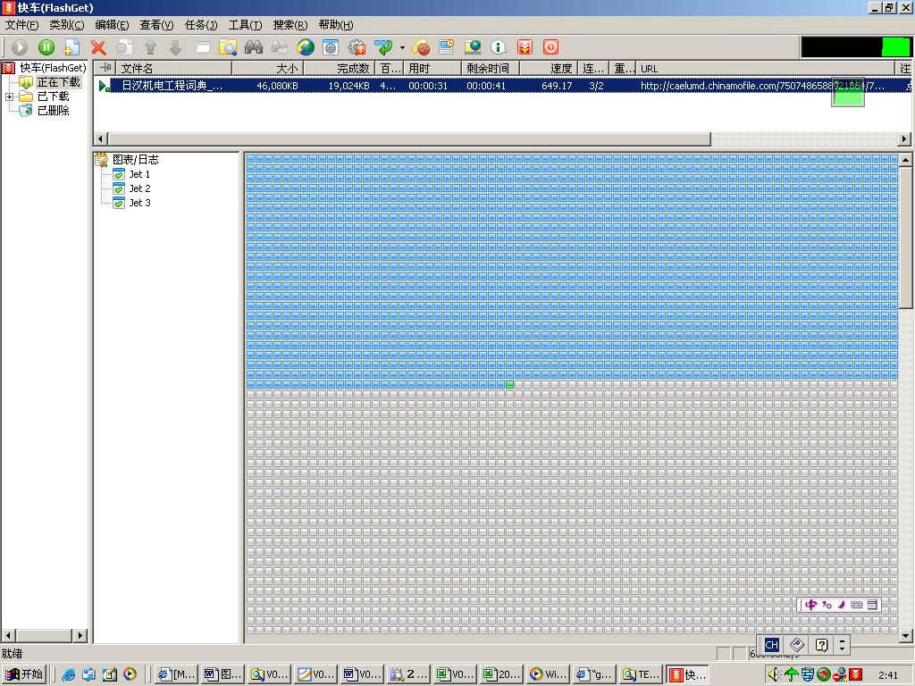Pause the download with the toolbar pause icon

tap(46, 47)
